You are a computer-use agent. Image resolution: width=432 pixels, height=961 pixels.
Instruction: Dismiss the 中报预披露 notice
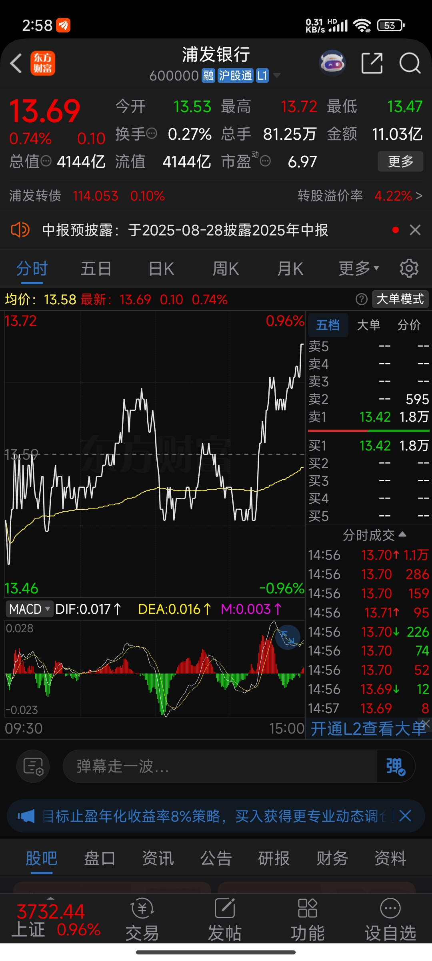(415, 230)
